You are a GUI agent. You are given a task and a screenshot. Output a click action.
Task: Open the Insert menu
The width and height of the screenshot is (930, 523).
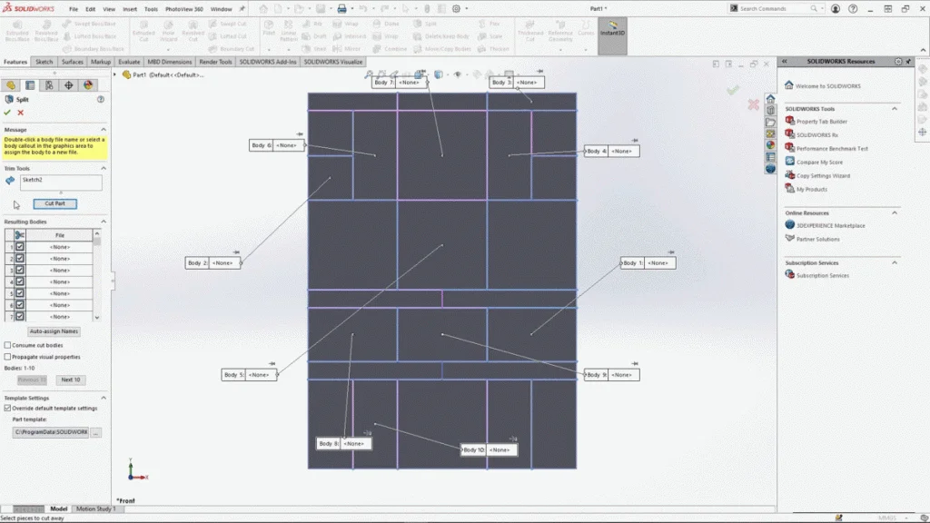130,9
